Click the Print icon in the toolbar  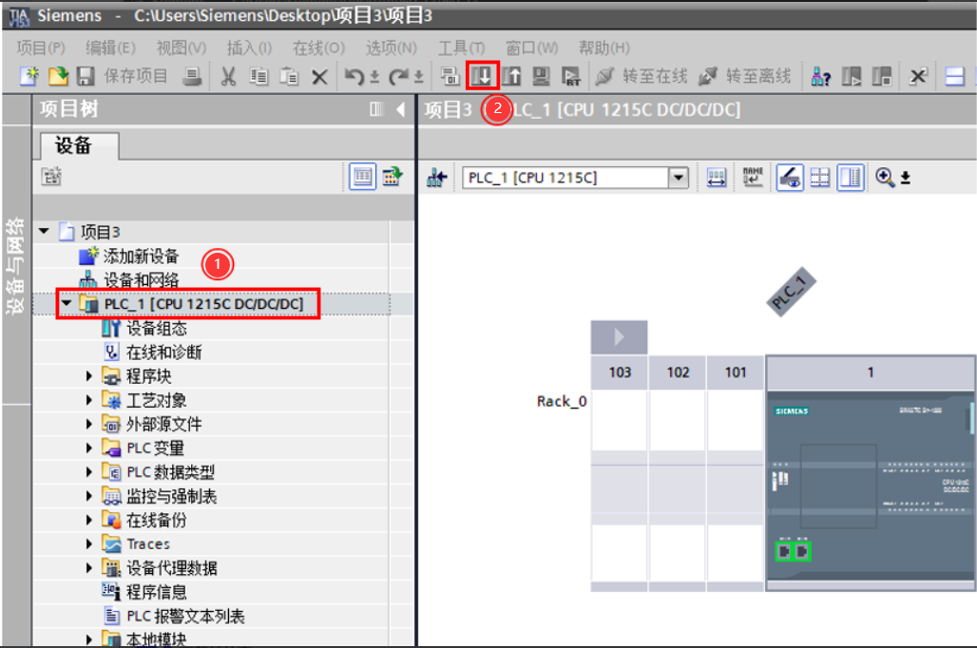tap(192, 77)
